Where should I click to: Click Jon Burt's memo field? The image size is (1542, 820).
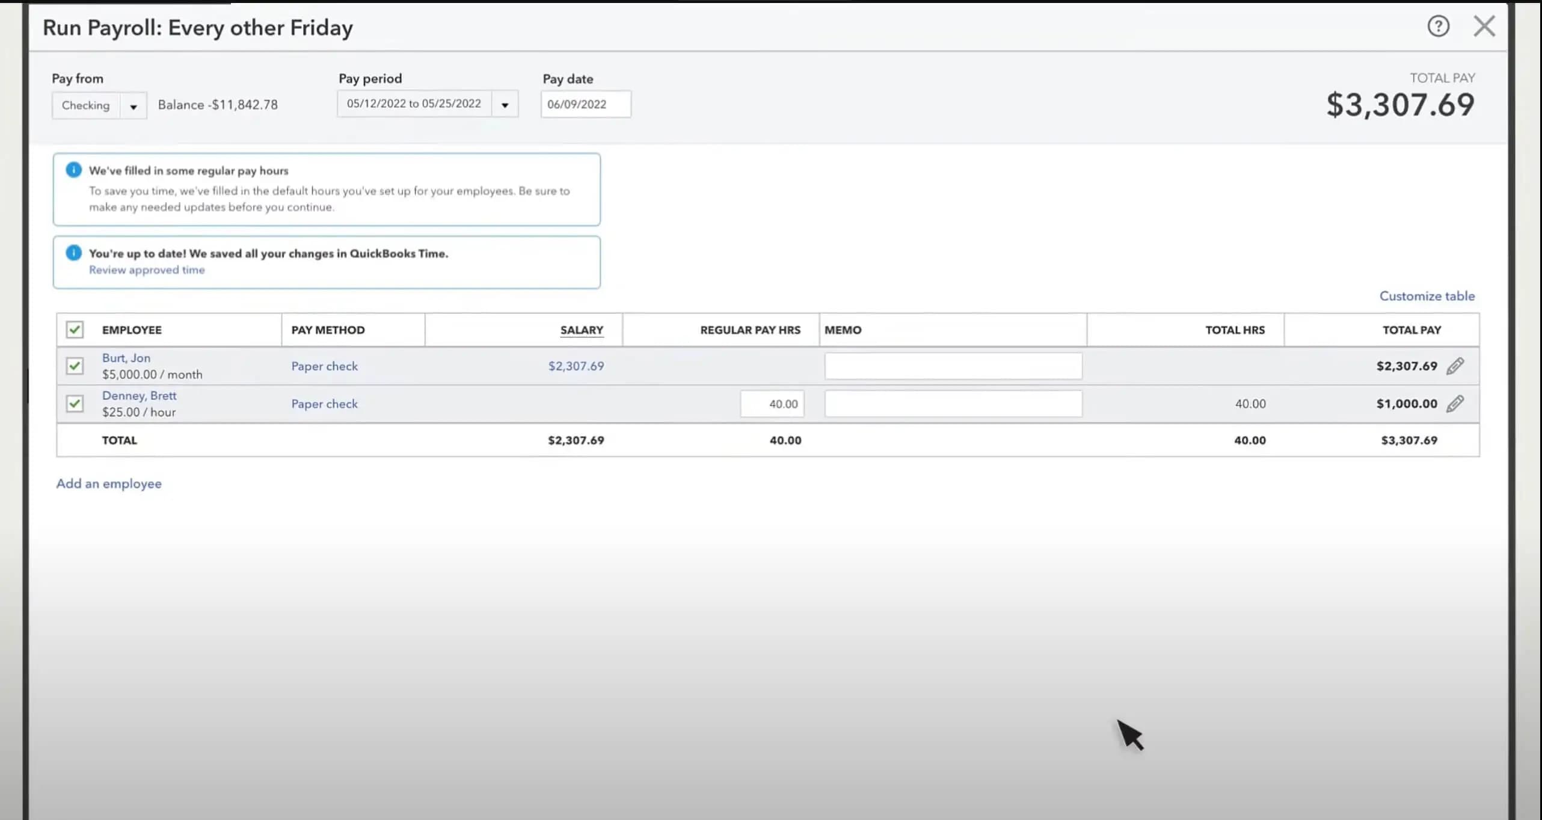tap(953, 366)
